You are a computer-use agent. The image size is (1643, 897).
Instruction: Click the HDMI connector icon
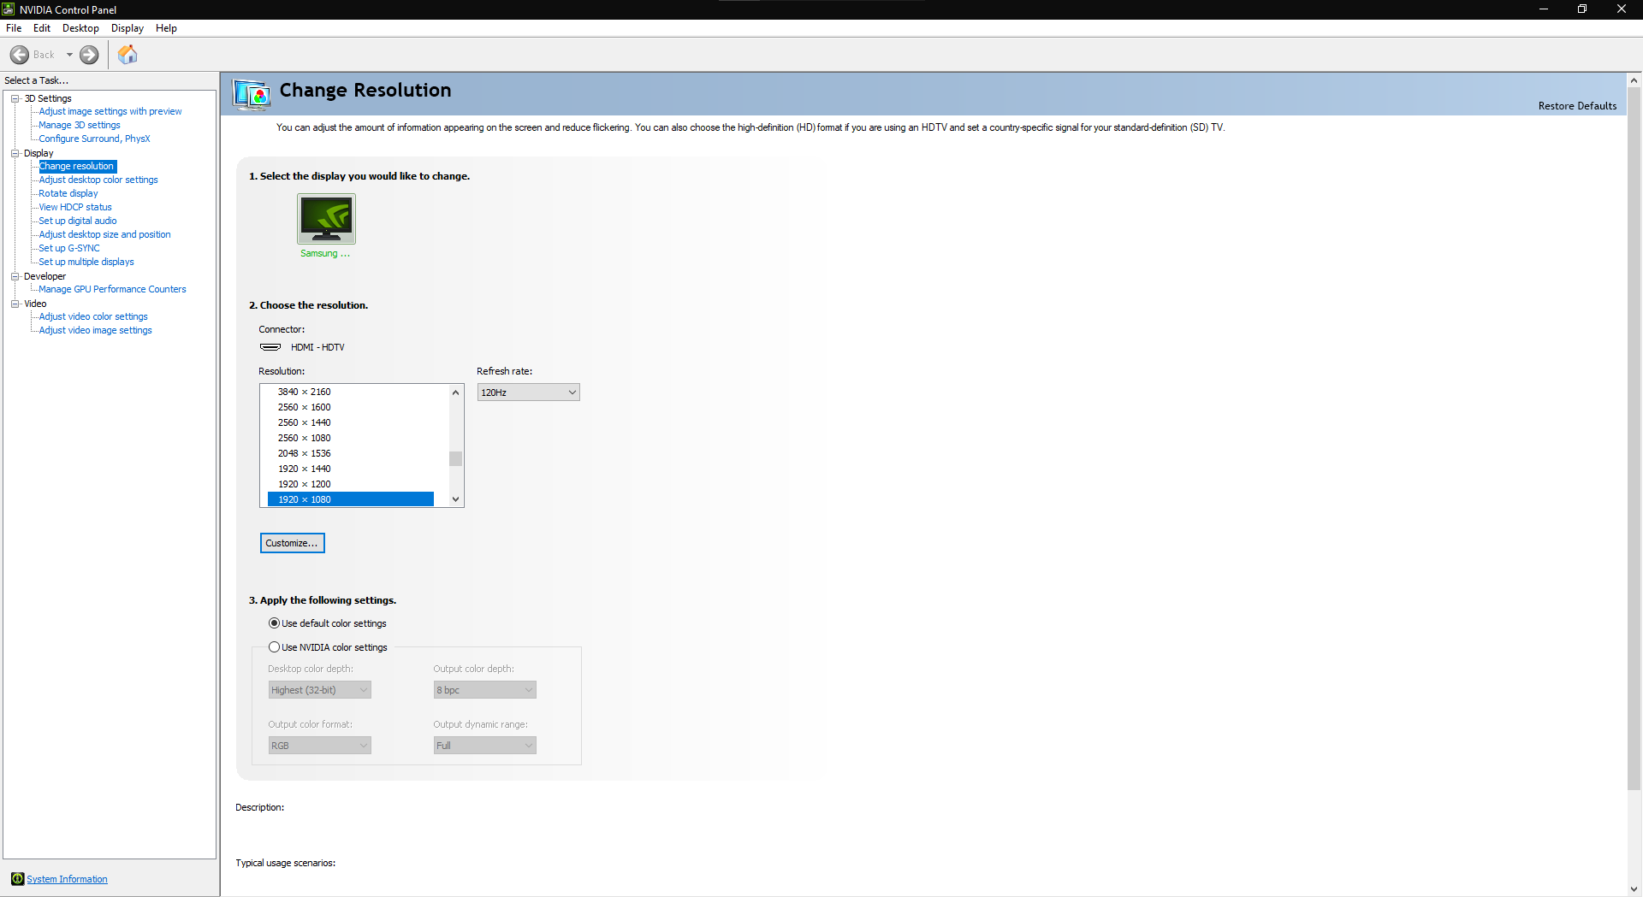click(270, 346)
